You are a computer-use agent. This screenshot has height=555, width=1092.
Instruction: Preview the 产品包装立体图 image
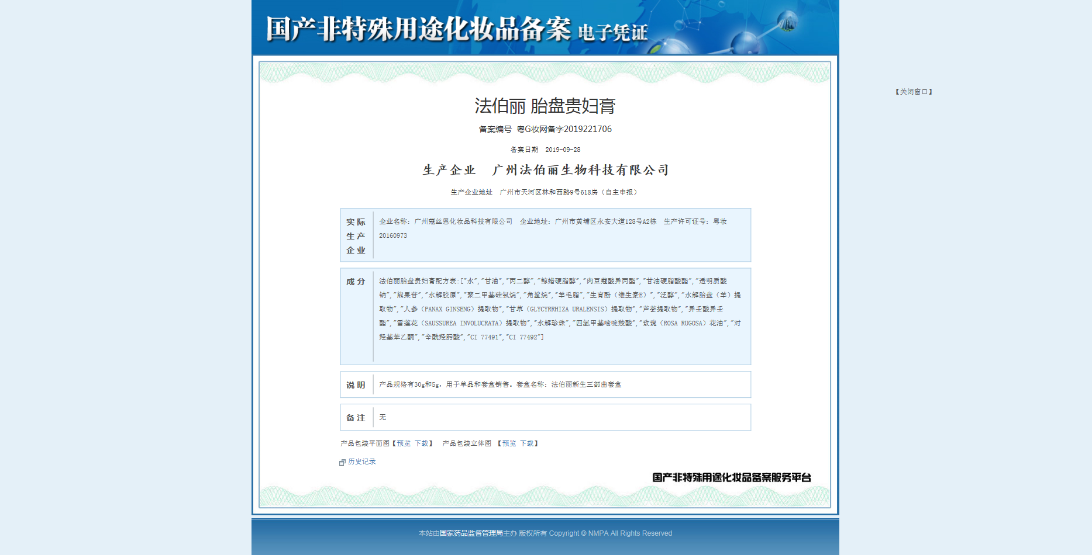click(509, 443)
